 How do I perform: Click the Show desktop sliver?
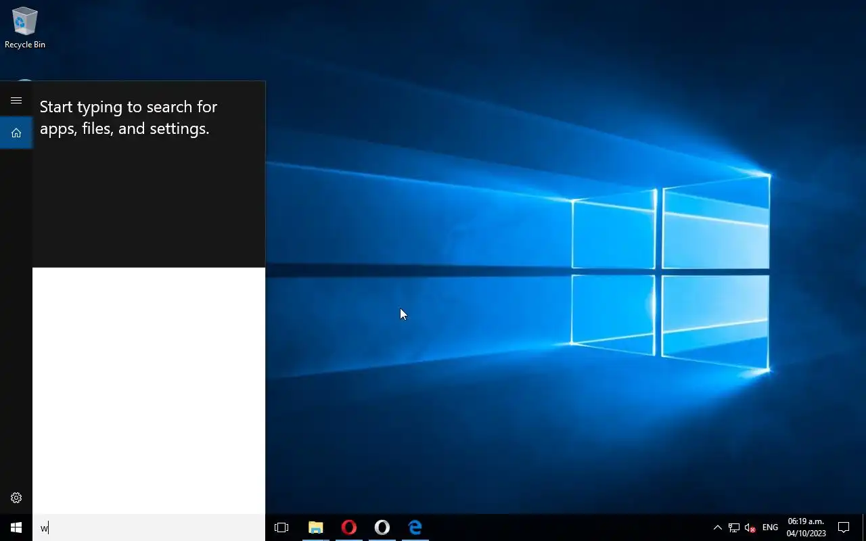[x=864, y=527]
